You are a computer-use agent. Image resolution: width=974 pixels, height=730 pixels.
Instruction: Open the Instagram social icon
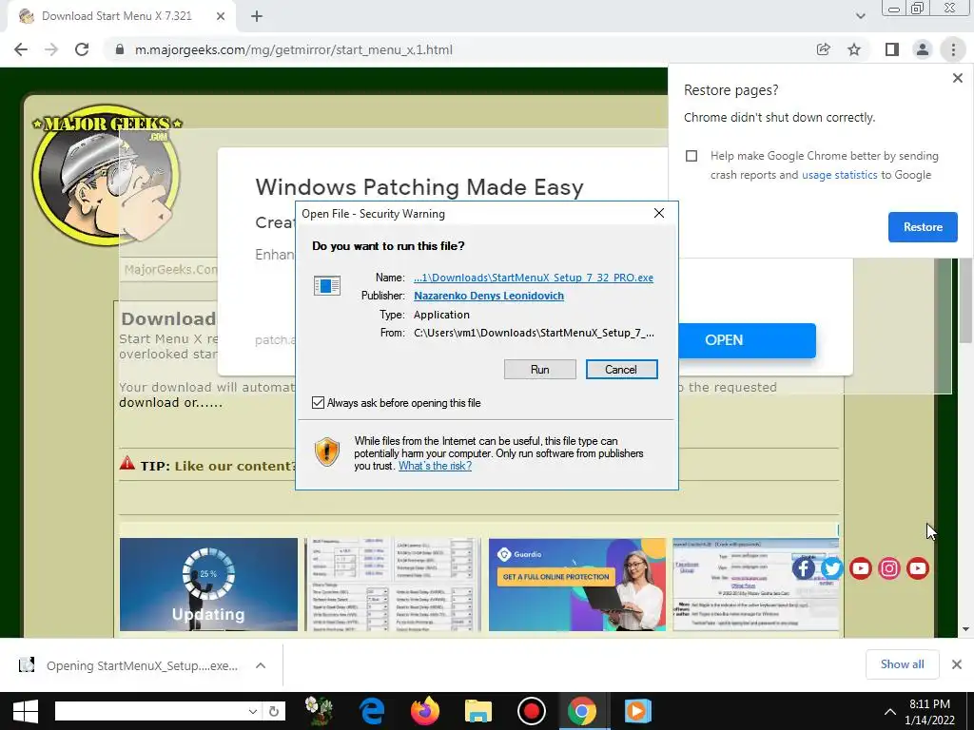pos(889,568)
